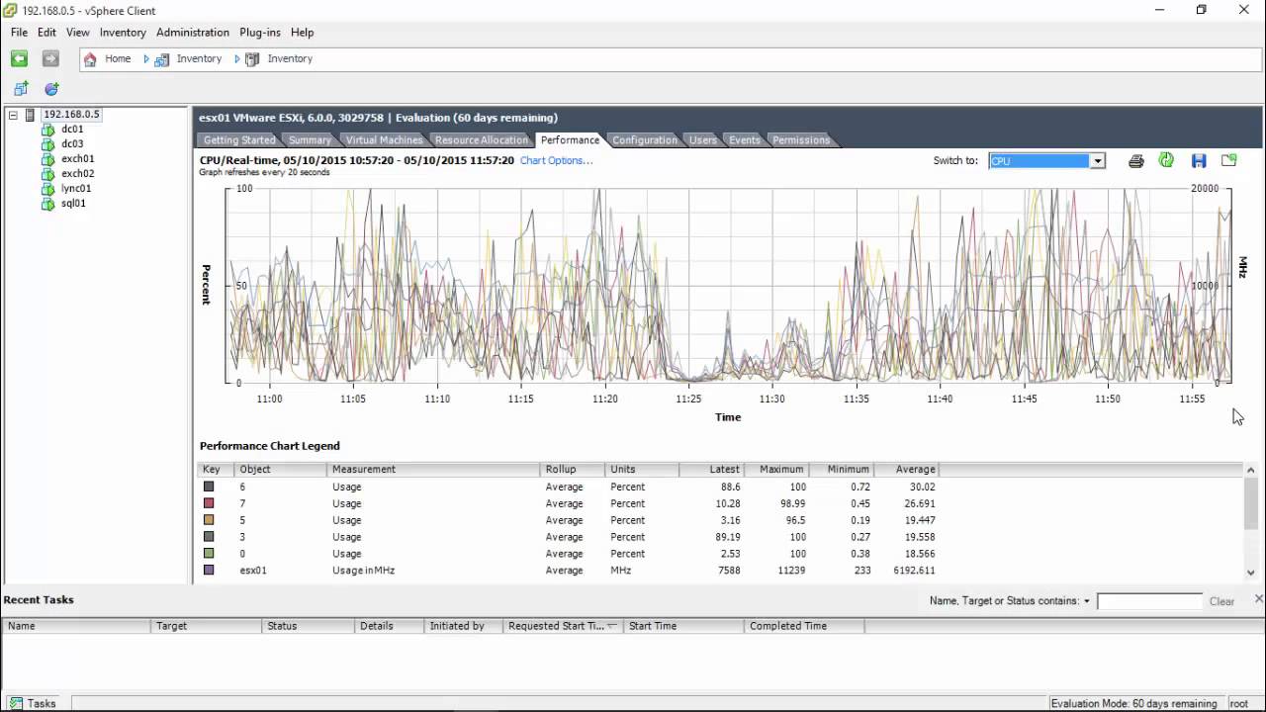The height and width of the screenshot is (712, 1266).
Task: Open the Name, Target or Status filter dropdown
Action: click(x=1086, y=601)
